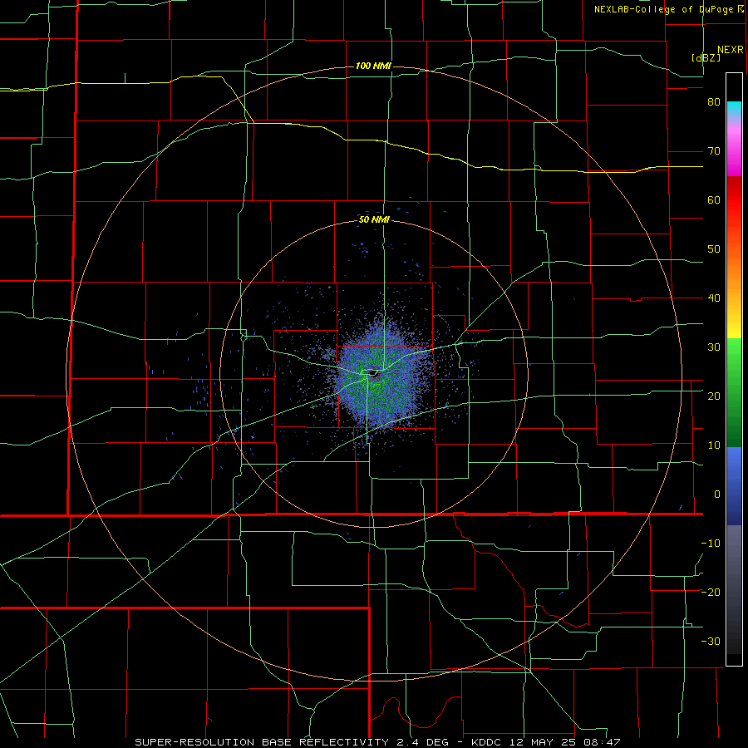Click the 80 dBZ value on the legend
This screenshot has height=748, width=748.
tap(714, 102)
